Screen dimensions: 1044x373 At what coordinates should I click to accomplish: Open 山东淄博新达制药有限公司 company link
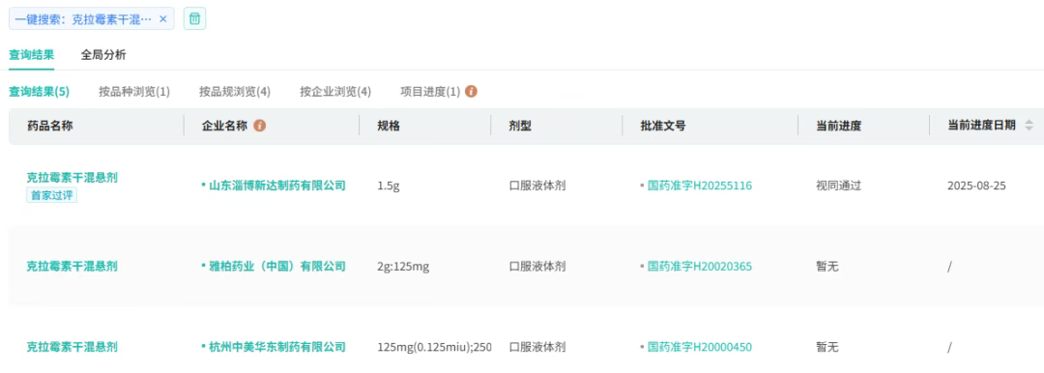[x=277, y=186]
